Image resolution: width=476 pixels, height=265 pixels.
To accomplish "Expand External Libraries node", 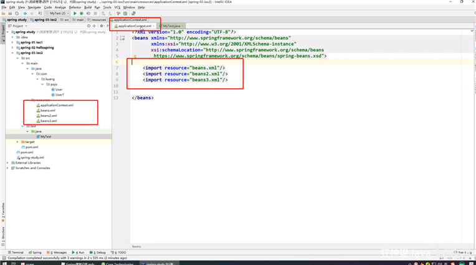I will (7, 163).
